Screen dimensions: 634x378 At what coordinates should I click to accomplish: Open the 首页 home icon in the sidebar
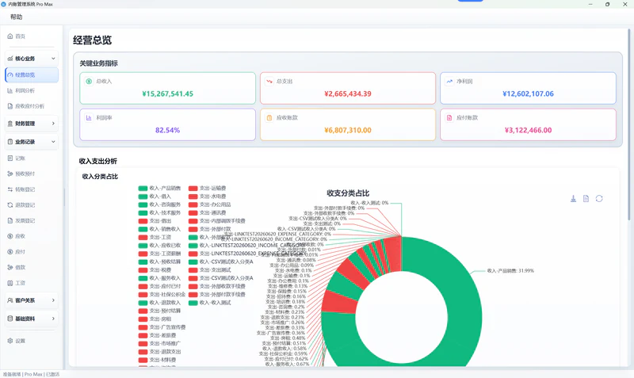click(x=10, y=36)
